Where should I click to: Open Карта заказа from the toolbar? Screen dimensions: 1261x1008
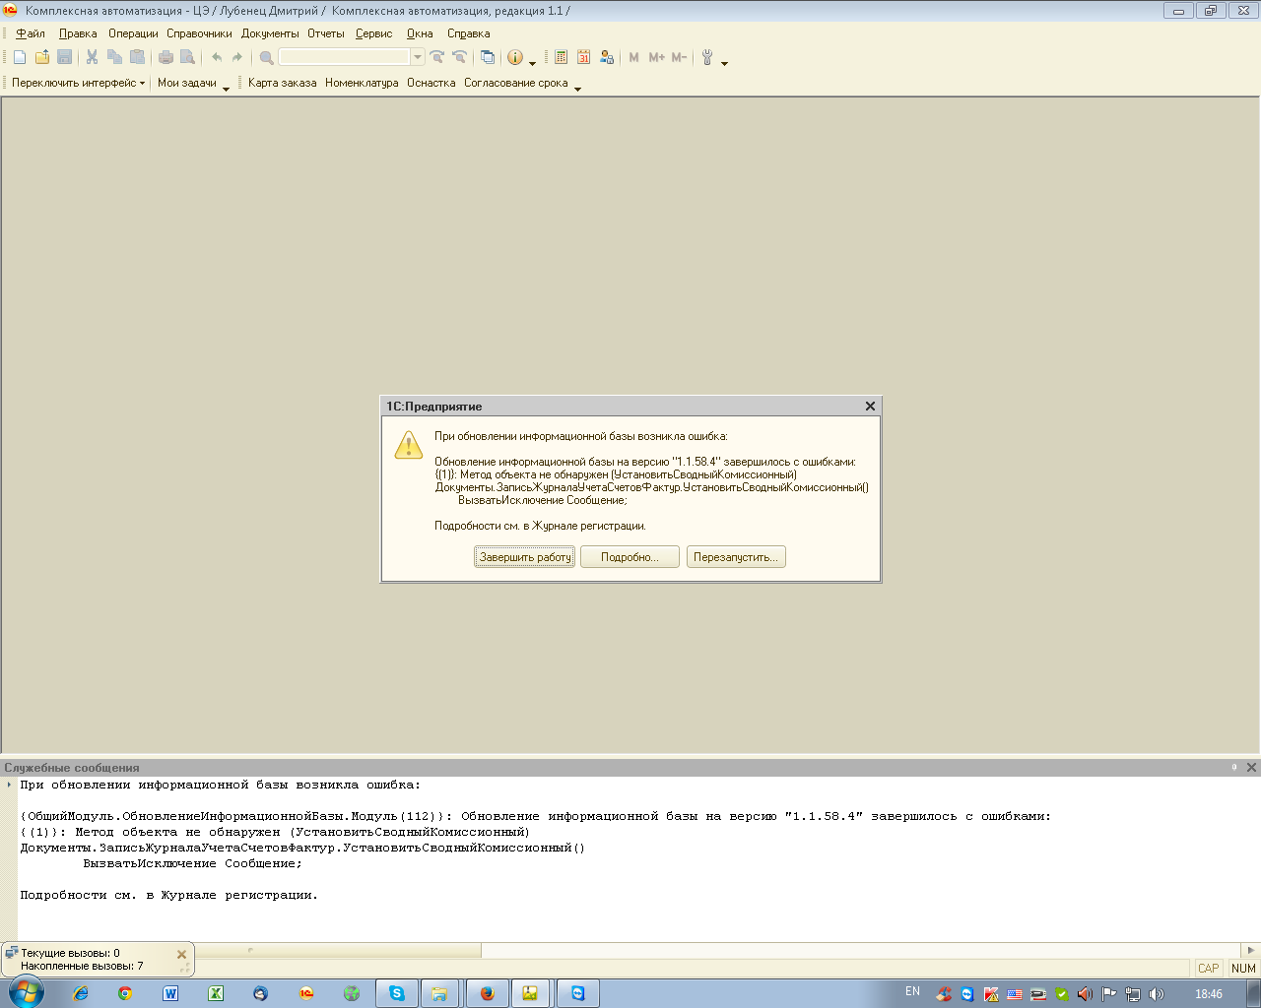click(x=282, y=84)
